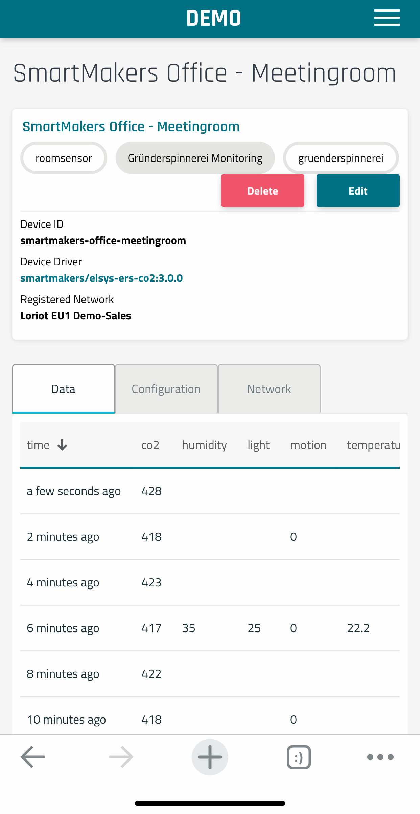This screenshot has height=814, width=420.
Task: Tap the browser back arrow
Action: pyautogui.click(x=33, y=757)
